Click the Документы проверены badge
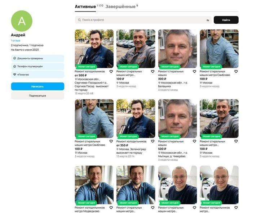Image resolution: width=274 pixels, height=213 pixels. 37,58
